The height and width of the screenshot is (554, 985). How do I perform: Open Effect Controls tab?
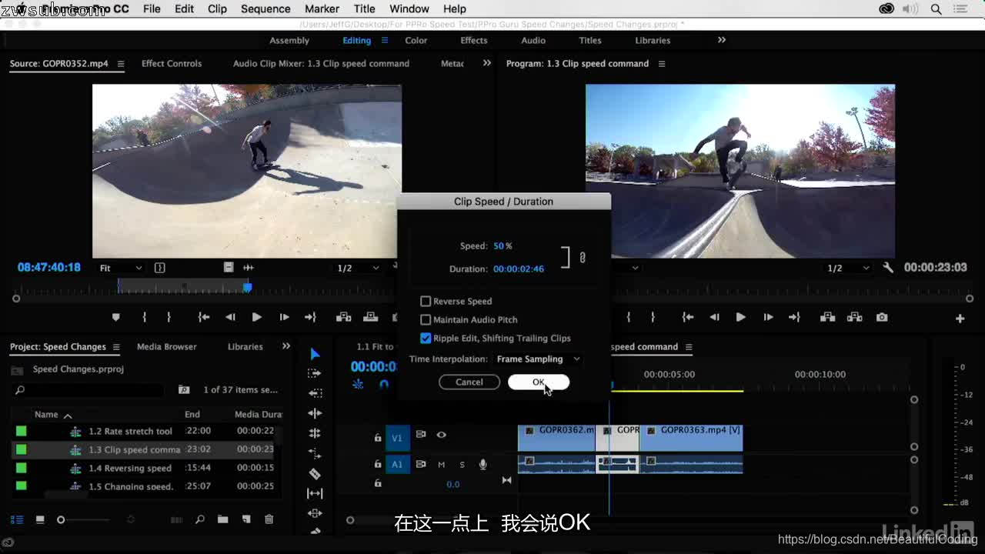coord(172,63)
